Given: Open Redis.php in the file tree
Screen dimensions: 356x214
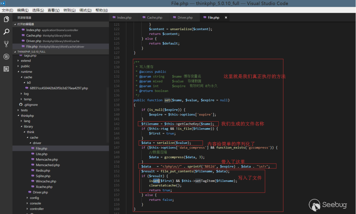Looking at the screenshot, I should (x=43, y=170).
